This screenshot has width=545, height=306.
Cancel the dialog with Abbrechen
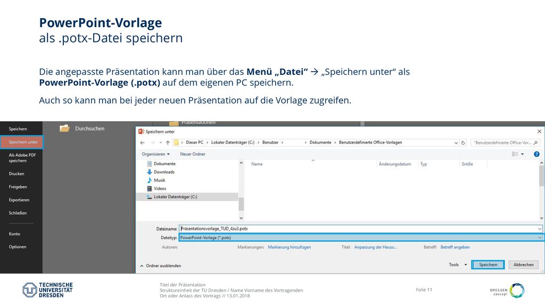(524, 265)
